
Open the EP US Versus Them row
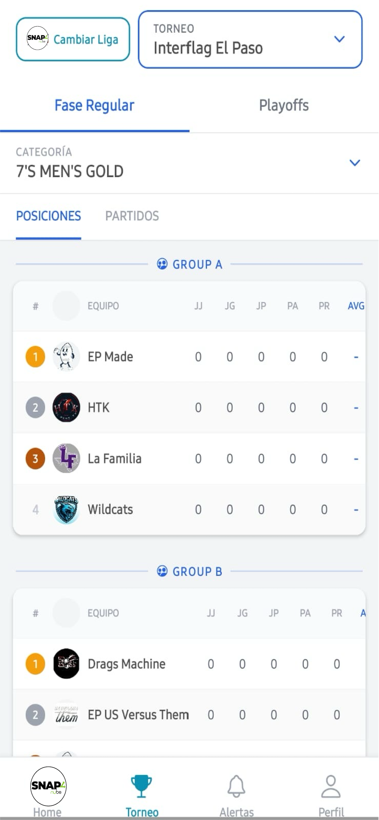(189, 715)
